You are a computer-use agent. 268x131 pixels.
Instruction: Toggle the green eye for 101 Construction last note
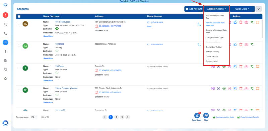pos(57,29)
